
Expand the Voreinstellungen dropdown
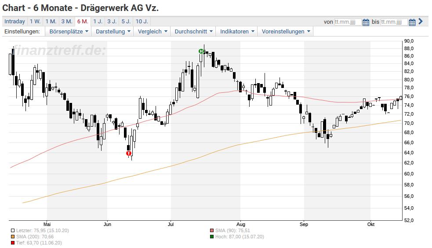286,31
